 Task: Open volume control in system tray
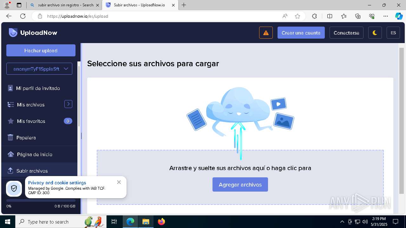365,222
